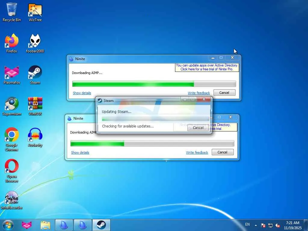
Task: Switch to Steam taskbar button
Action: 101,225
